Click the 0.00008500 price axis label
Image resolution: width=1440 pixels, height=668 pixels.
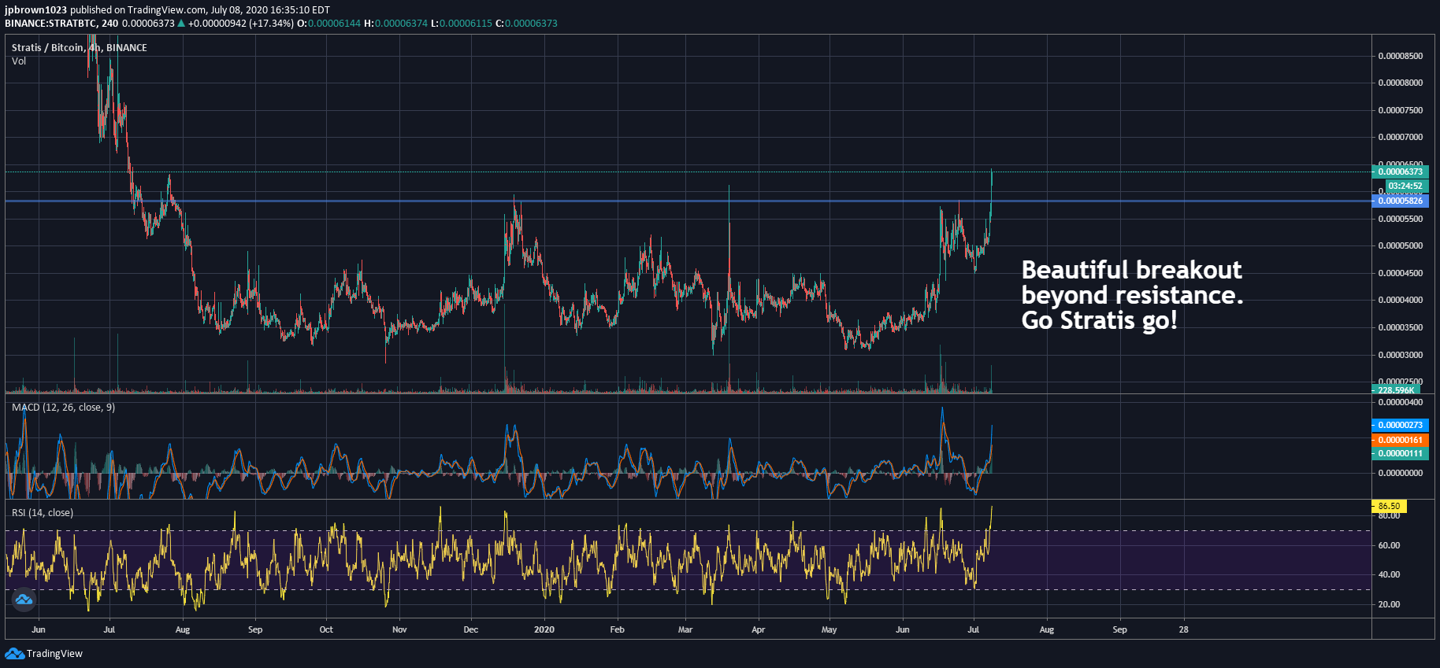point(1401,56)
